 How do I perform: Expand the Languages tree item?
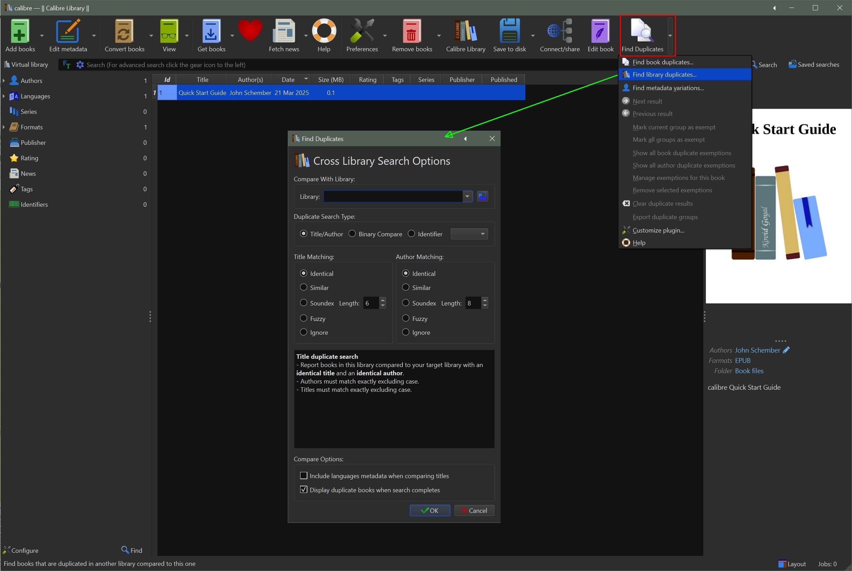tap(4, 96)
